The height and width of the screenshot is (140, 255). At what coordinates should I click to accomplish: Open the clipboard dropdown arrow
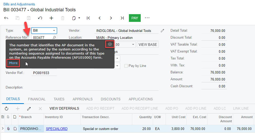pyautogui.click(x=79, y=18)
